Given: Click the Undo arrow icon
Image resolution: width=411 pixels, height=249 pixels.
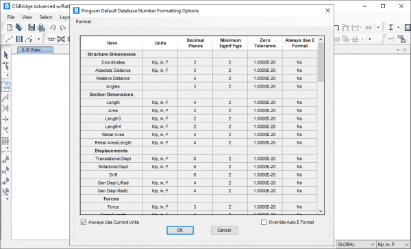Looking at the screenshot, I should tap(53, 27).
